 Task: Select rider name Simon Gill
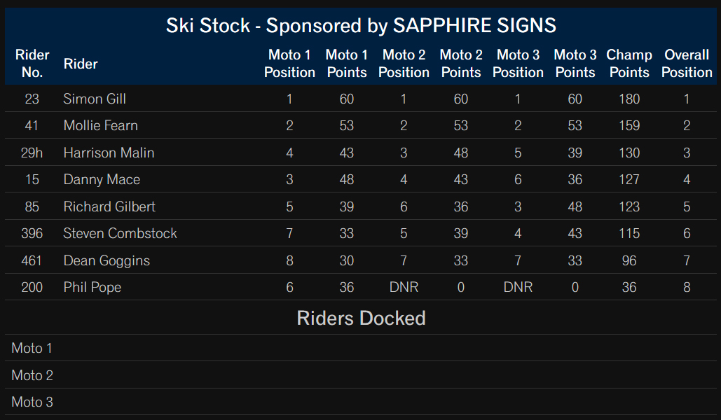(x=95, y=99)
